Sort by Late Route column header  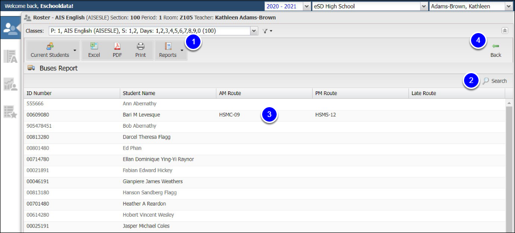coord(457,93)
